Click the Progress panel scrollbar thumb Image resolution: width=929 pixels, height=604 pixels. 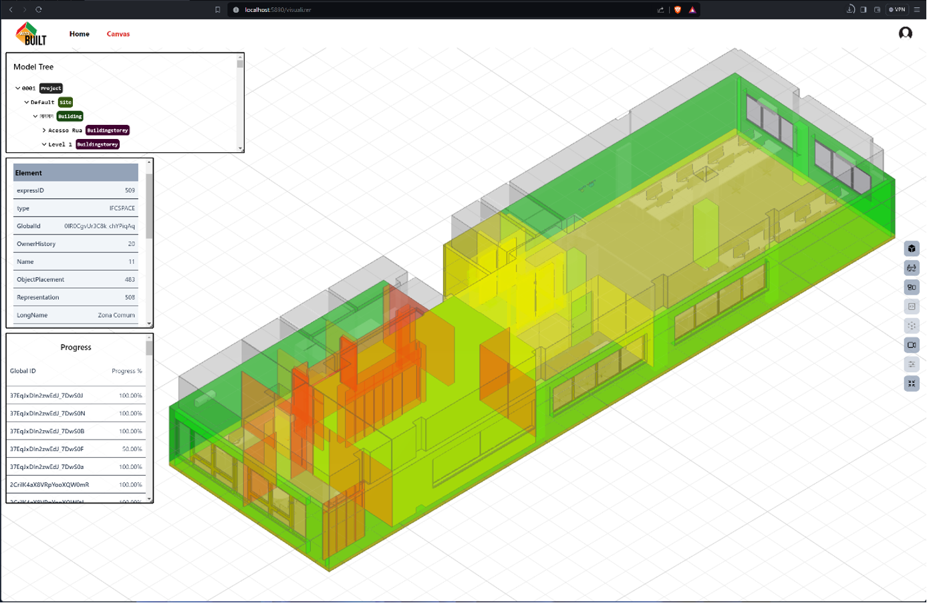(150, 349)
